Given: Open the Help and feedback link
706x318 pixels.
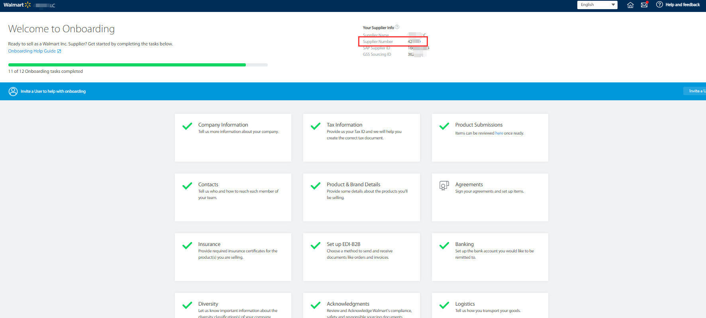Looking at the screenshot, I should coord(682,5).
